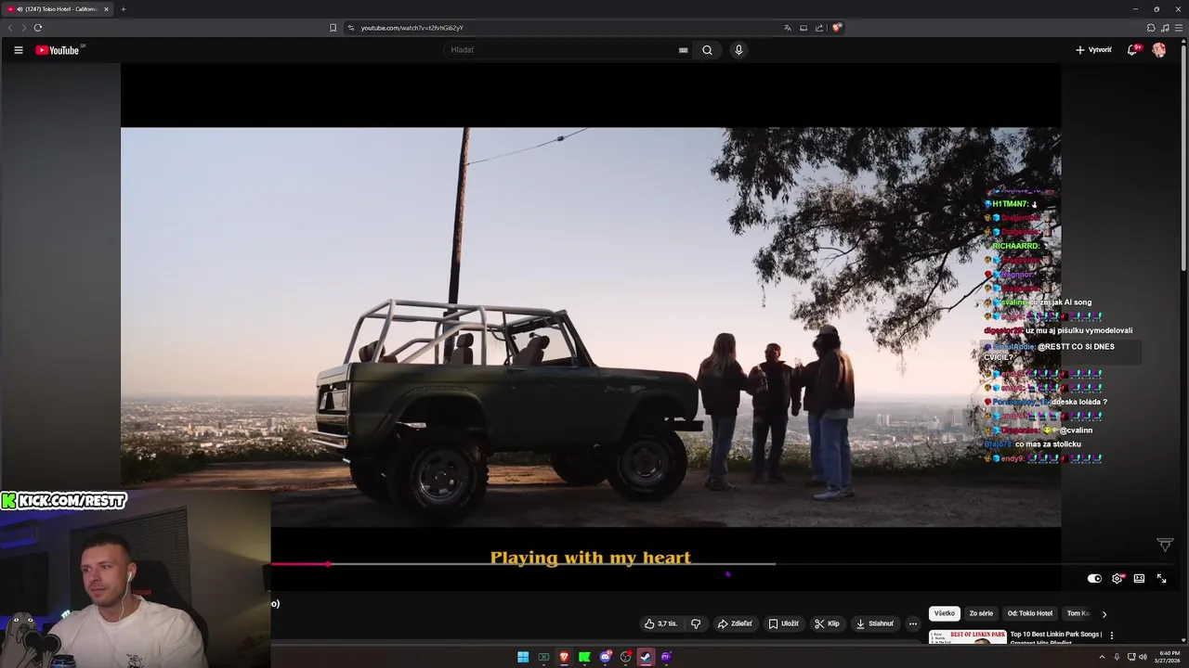Open the Windows Start menu

coord(523,657)
